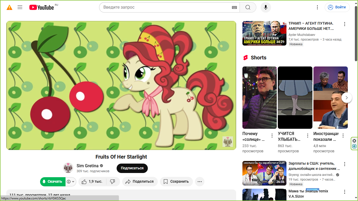The height and width of the screenshot is (201, 358).
Task: Open options menu for ТРАМП – АГЕНТ ПУТИНА video
Action: (x=345, y=24)
